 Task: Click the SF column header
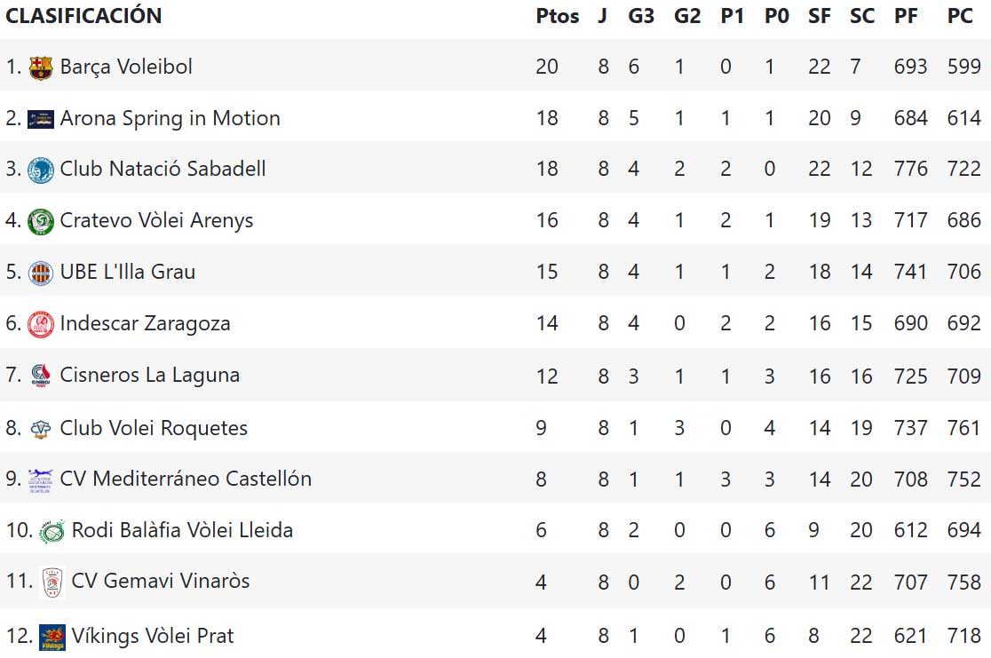click(x=819, y=16)
